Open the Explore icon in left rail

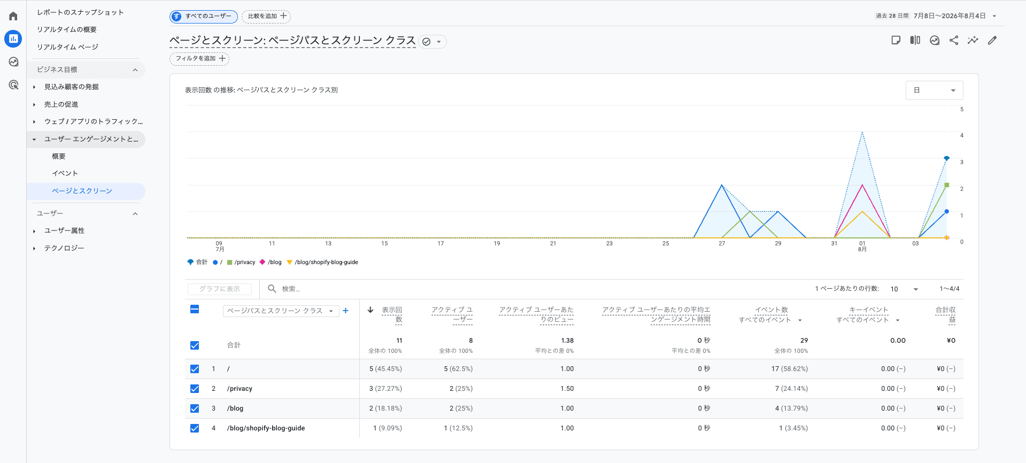coord(13,61)
